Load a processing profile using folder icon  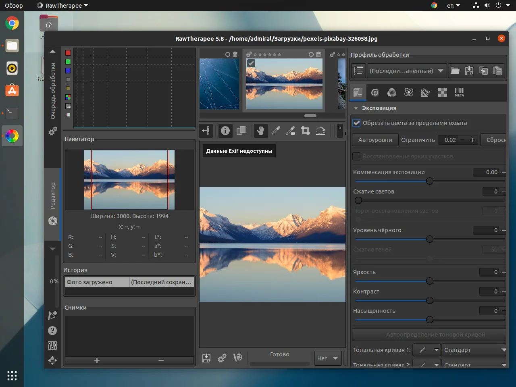(x=455, y=71)
